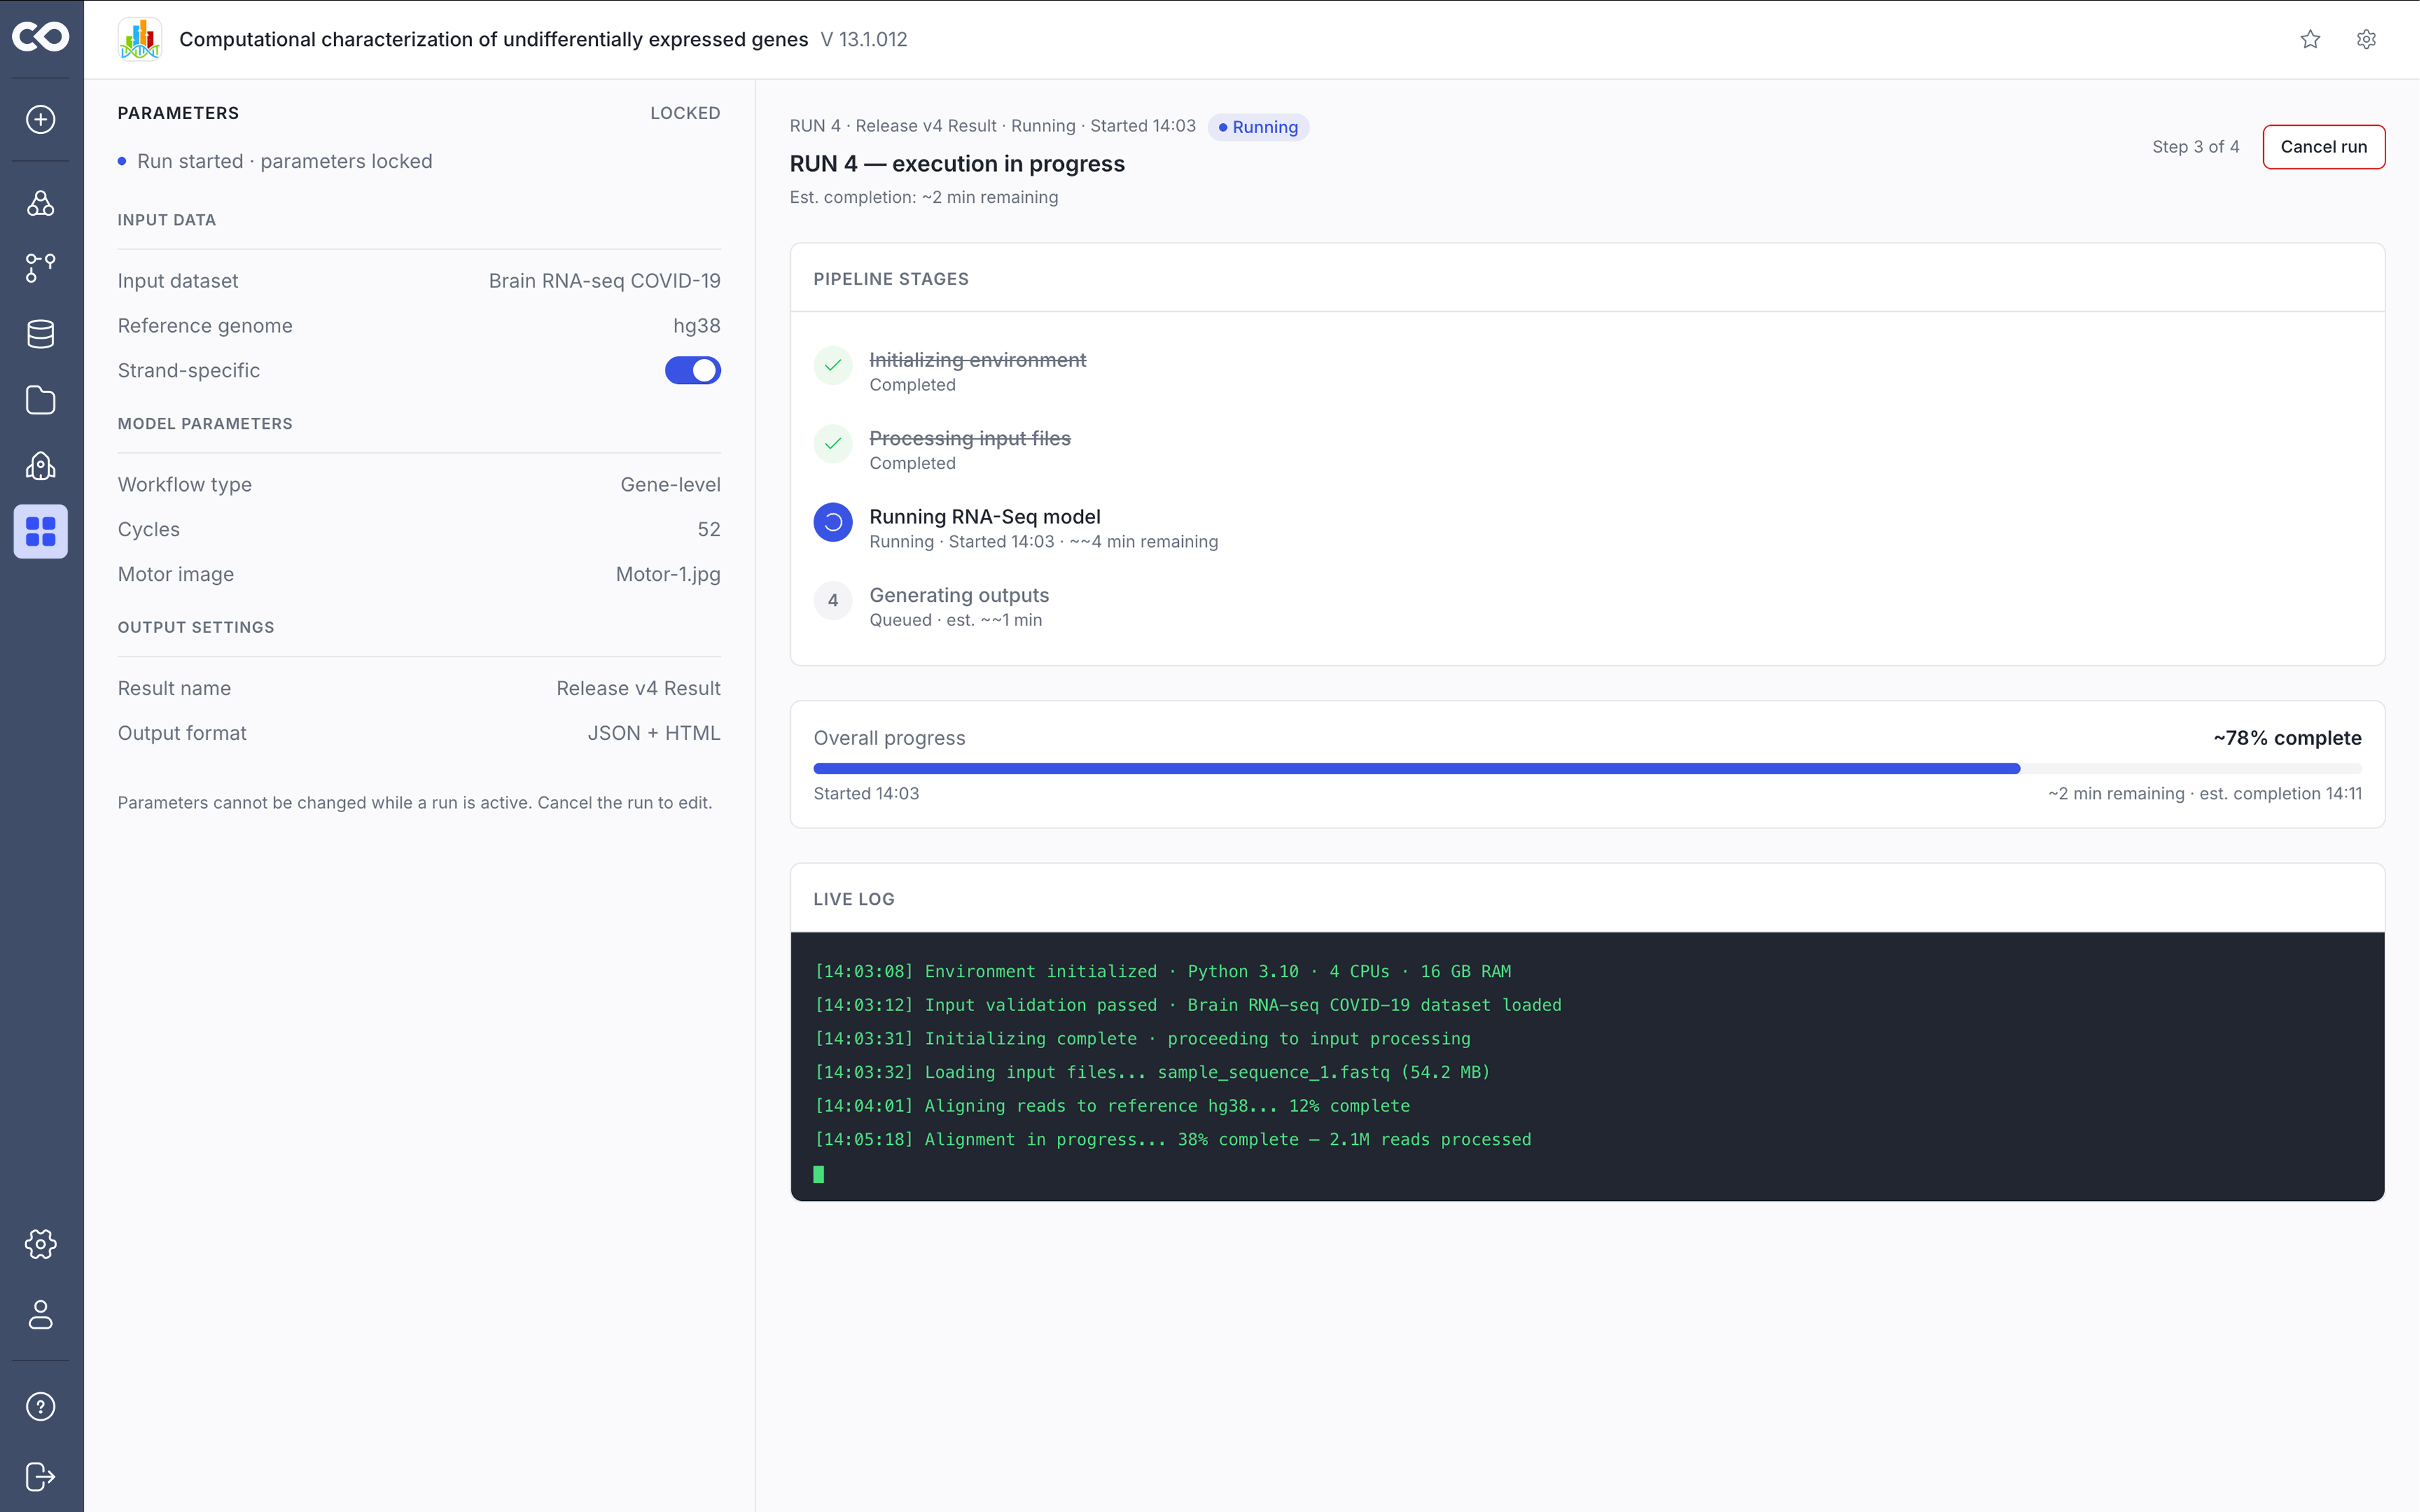Click the Run started parameters locked notice

pyautogui.click(x=275, y=161)
